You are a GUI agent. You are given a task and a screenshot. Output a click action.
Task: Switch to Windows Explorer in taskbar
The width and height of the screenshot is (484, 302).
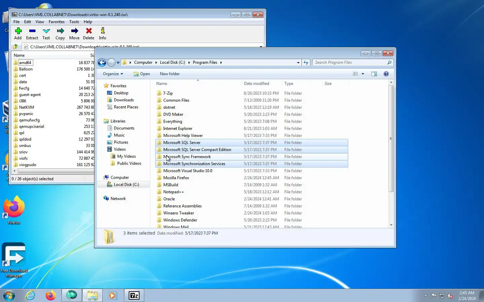pyautogui.click(x=92, y=295)
